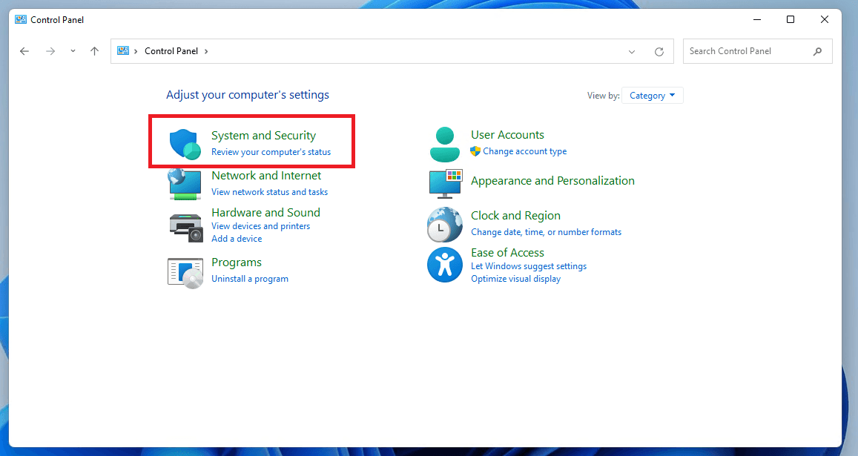Click the Forward navigation arrow

pyautogui.click(x=50, y=51)
